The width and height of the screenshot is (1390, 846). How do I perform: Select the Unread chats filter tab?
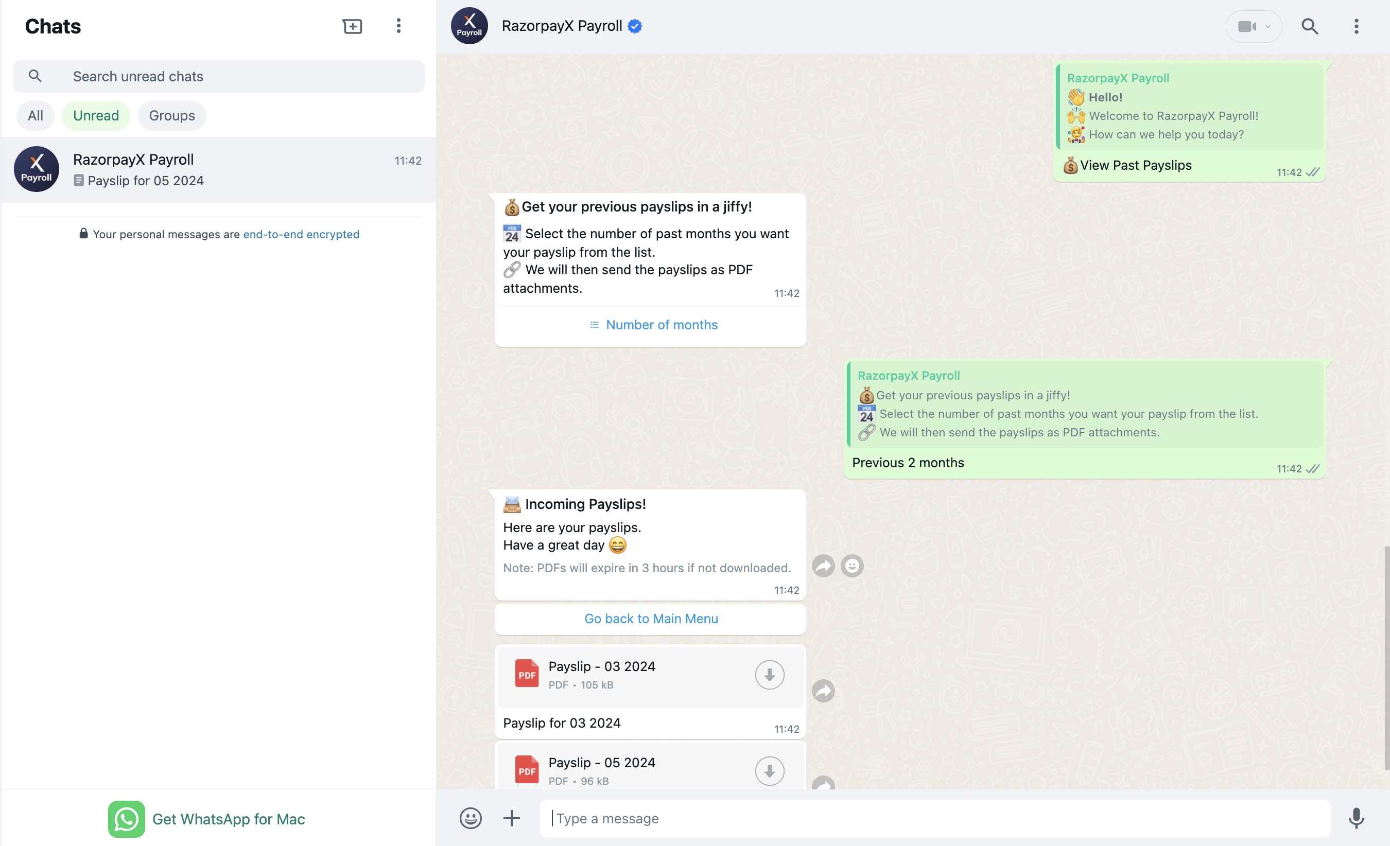[95, 114]
